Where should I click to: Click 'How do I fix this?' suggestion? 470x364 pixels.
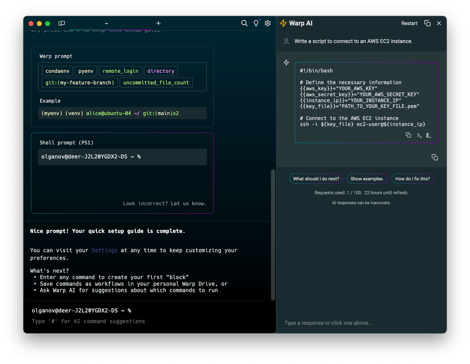[x=412, y=179]
